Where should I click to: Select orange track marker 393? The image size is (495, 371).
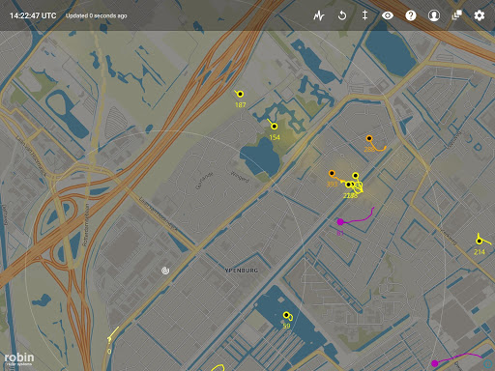[x=332, y=173]
